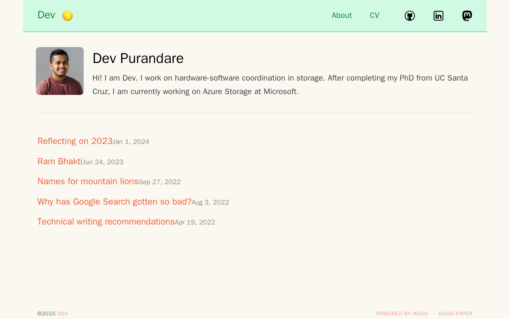Visit the Mastodon profile icon
The height and width of the screenshot is (319, 510).
point(467,16)
